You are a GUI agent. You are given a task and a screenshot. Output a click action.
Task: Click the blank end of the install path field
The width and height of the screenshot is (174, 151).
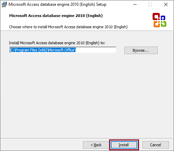click(96, 50)
